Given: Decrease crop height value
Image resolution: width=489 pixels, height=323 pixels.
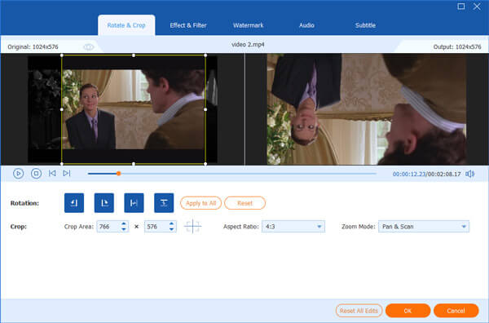Looking at the screenshot, I should point(171,229).
